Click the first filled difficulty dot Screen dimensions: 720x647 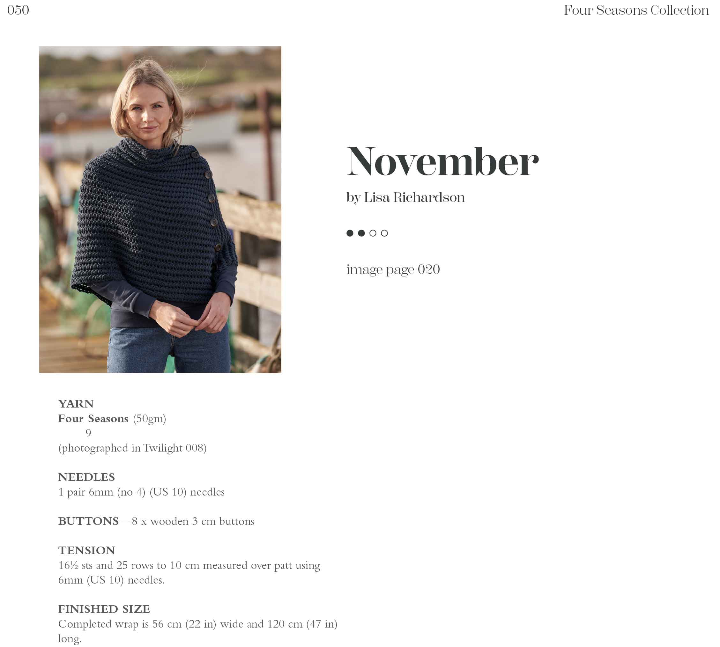click(x=350, y=233)
